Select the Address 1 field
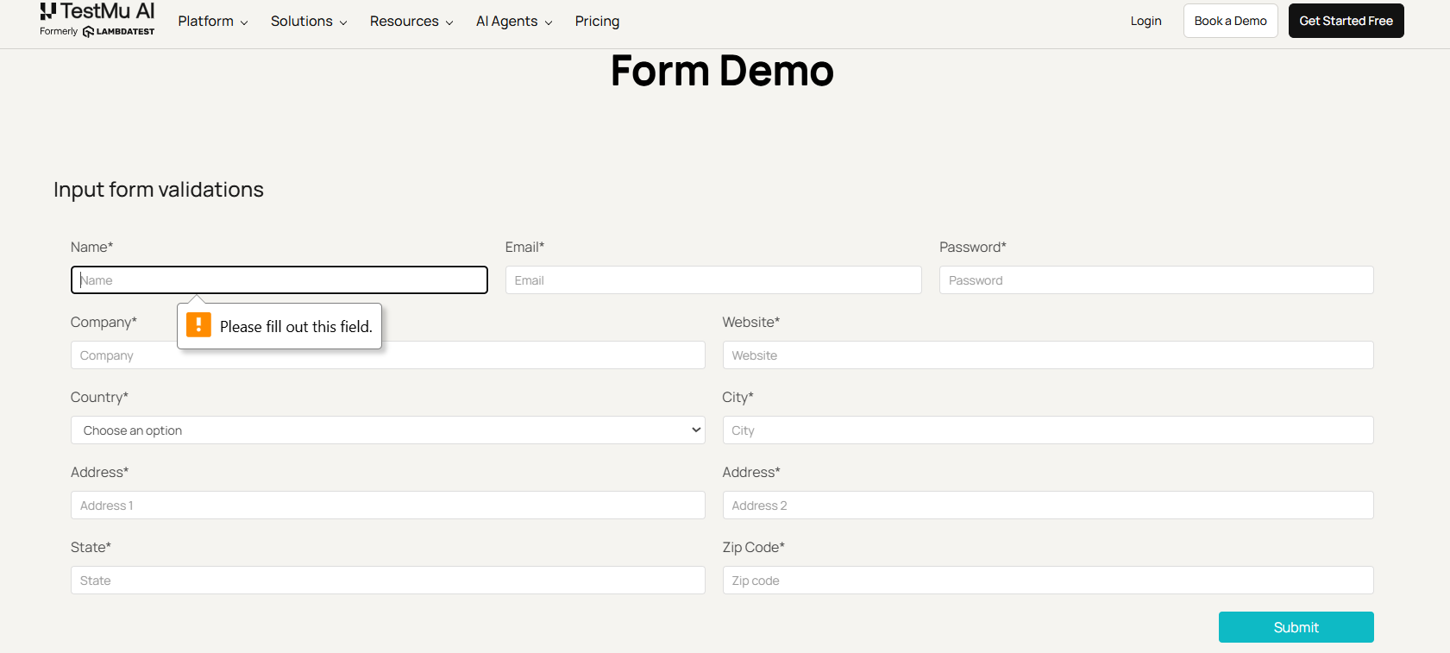Image resolution: width=1450 pixels, height=653 pixels. click(387, 505)
